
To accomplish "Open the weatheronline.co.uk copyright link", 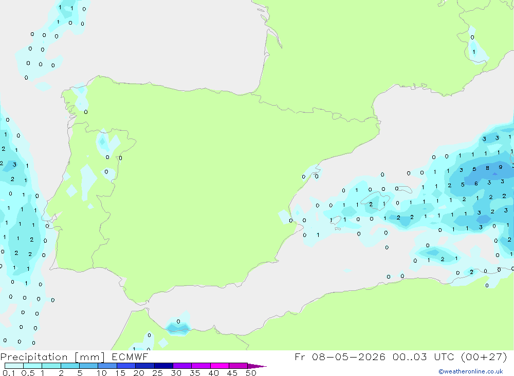I will [x=471, y=371].
